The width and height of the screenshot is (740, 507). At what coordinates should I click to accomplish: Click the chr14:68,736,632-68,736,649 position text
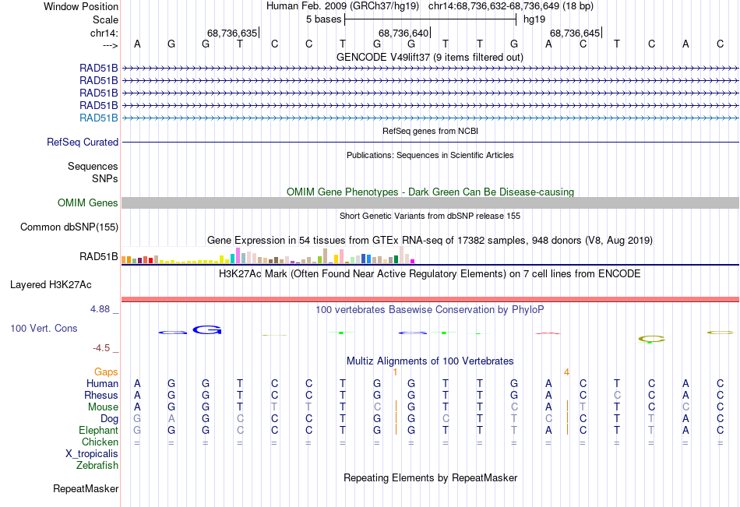click(x=511, y=6)
